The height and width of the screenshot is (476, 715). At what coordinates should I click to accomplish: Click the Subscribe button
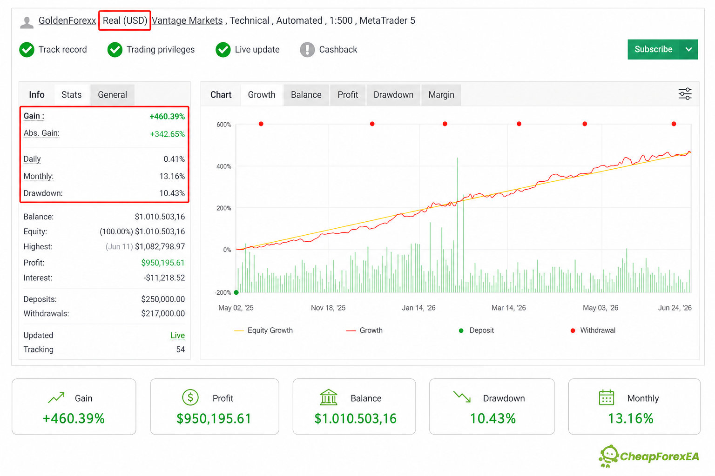click(x=654, y=49)
